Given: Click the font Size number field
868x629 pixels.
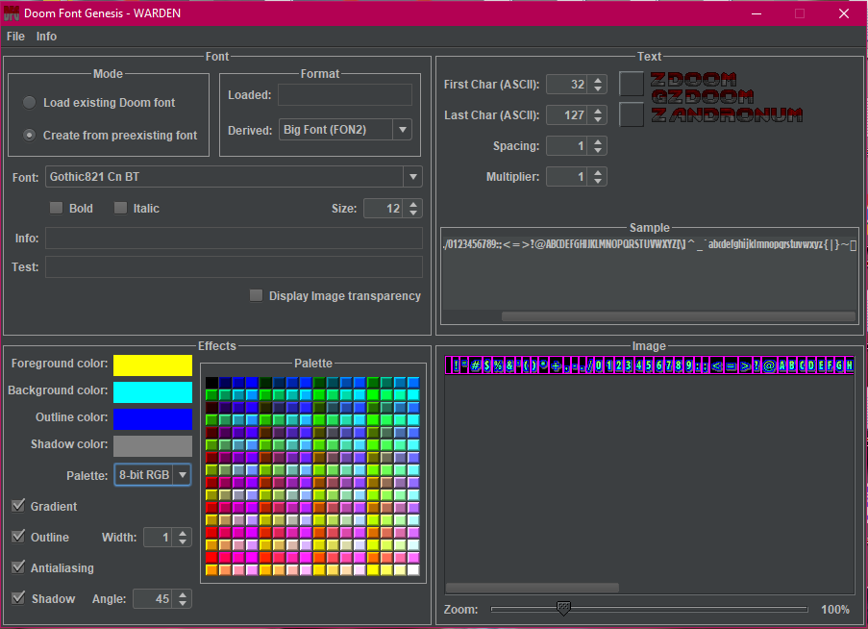Looking at the screenshot, I should pyautogui.click(x=385, y=208).
